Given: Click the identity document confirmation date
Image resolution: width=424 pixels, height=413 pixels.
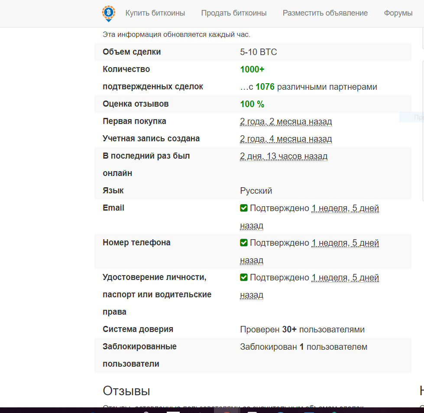Looking at the screenshot, I should coord(345,277).
